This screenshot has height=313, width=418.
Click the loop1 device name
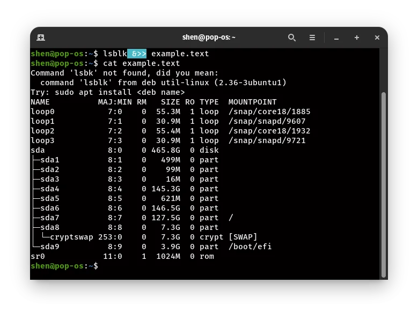pyautogui.click(x=42, y=121)
